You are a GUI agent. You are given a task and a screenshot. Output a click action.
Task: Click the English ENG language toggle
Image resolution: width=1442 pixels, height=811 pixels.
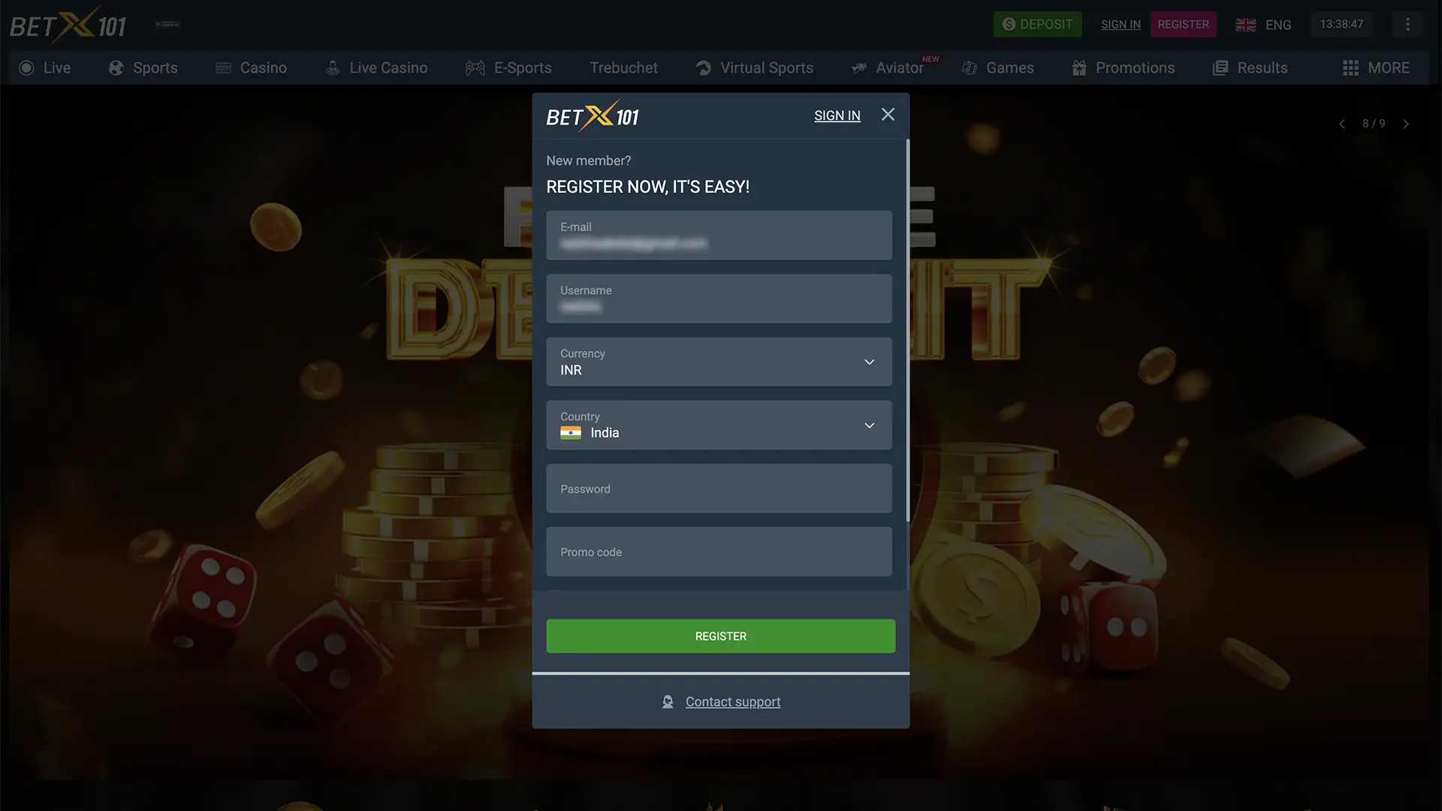click(x=1264, y=24)
